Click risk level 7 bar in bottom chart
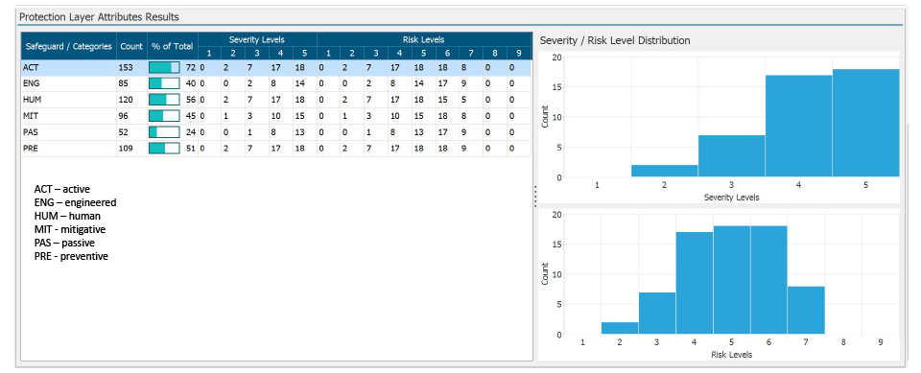The width and height of the screenshot is (921, 373). click(x=806, y=311)
